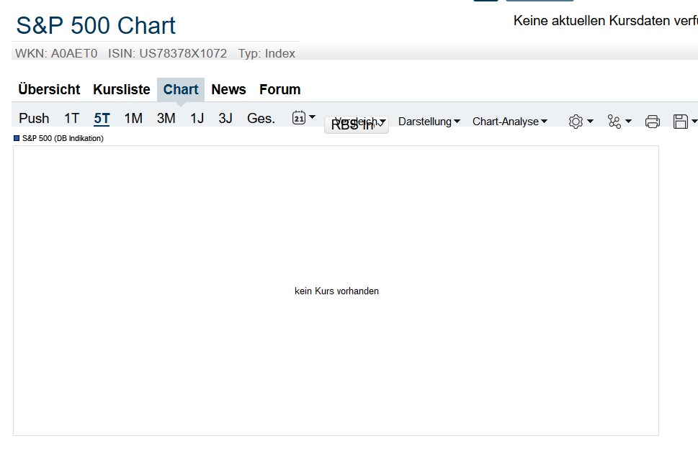Enable Push live chart mode
The image size is (698, 459).
[x=34, y=118]
